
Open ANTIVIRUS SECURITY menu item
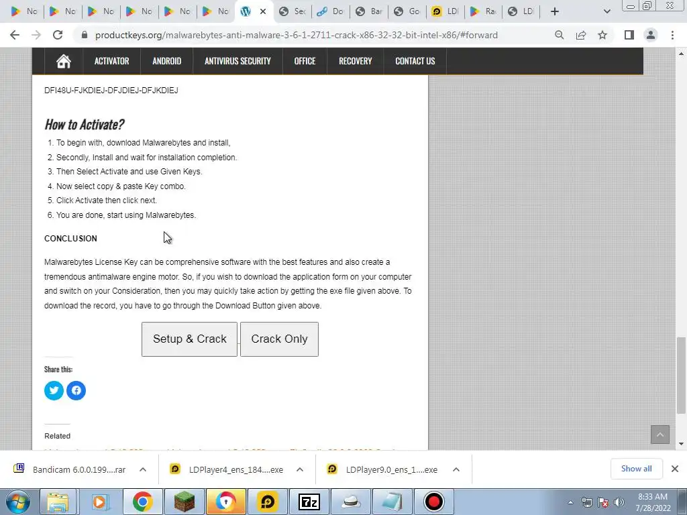[x=238, y=61]
